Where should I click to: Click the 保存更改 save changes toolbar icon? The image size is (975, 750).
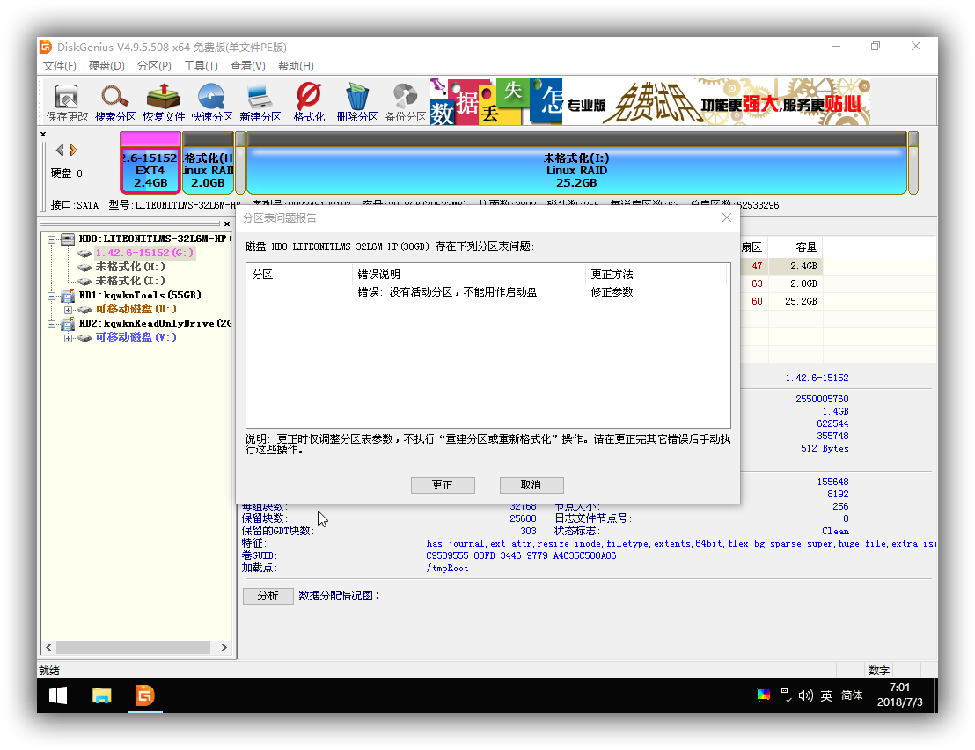[x=67, y=103]
